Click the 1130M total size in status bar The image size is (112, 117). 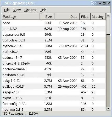tap(33, 113)
